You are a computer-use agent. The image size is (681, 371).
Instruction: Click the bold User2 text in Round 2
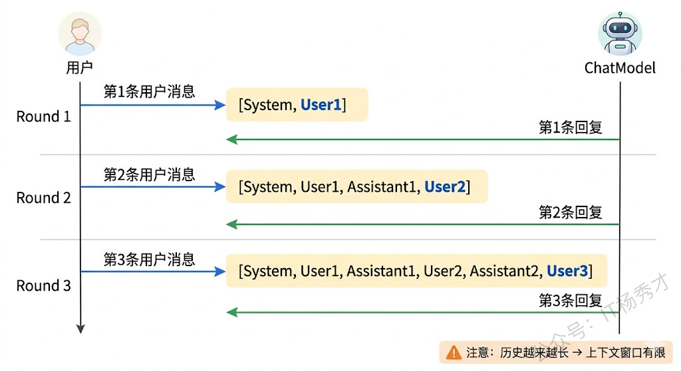(x=445, y=187)
